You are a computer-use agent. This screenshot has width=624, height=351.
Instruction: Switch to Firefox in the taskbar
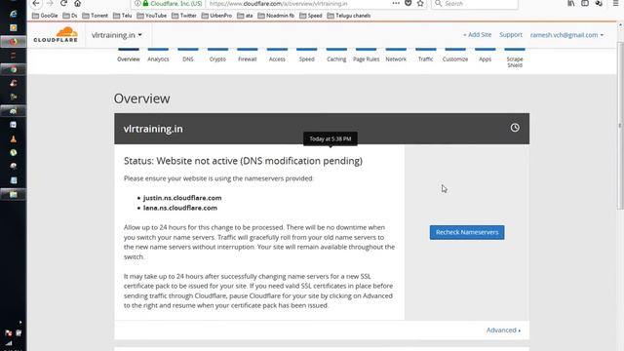(x=13, y=42)
